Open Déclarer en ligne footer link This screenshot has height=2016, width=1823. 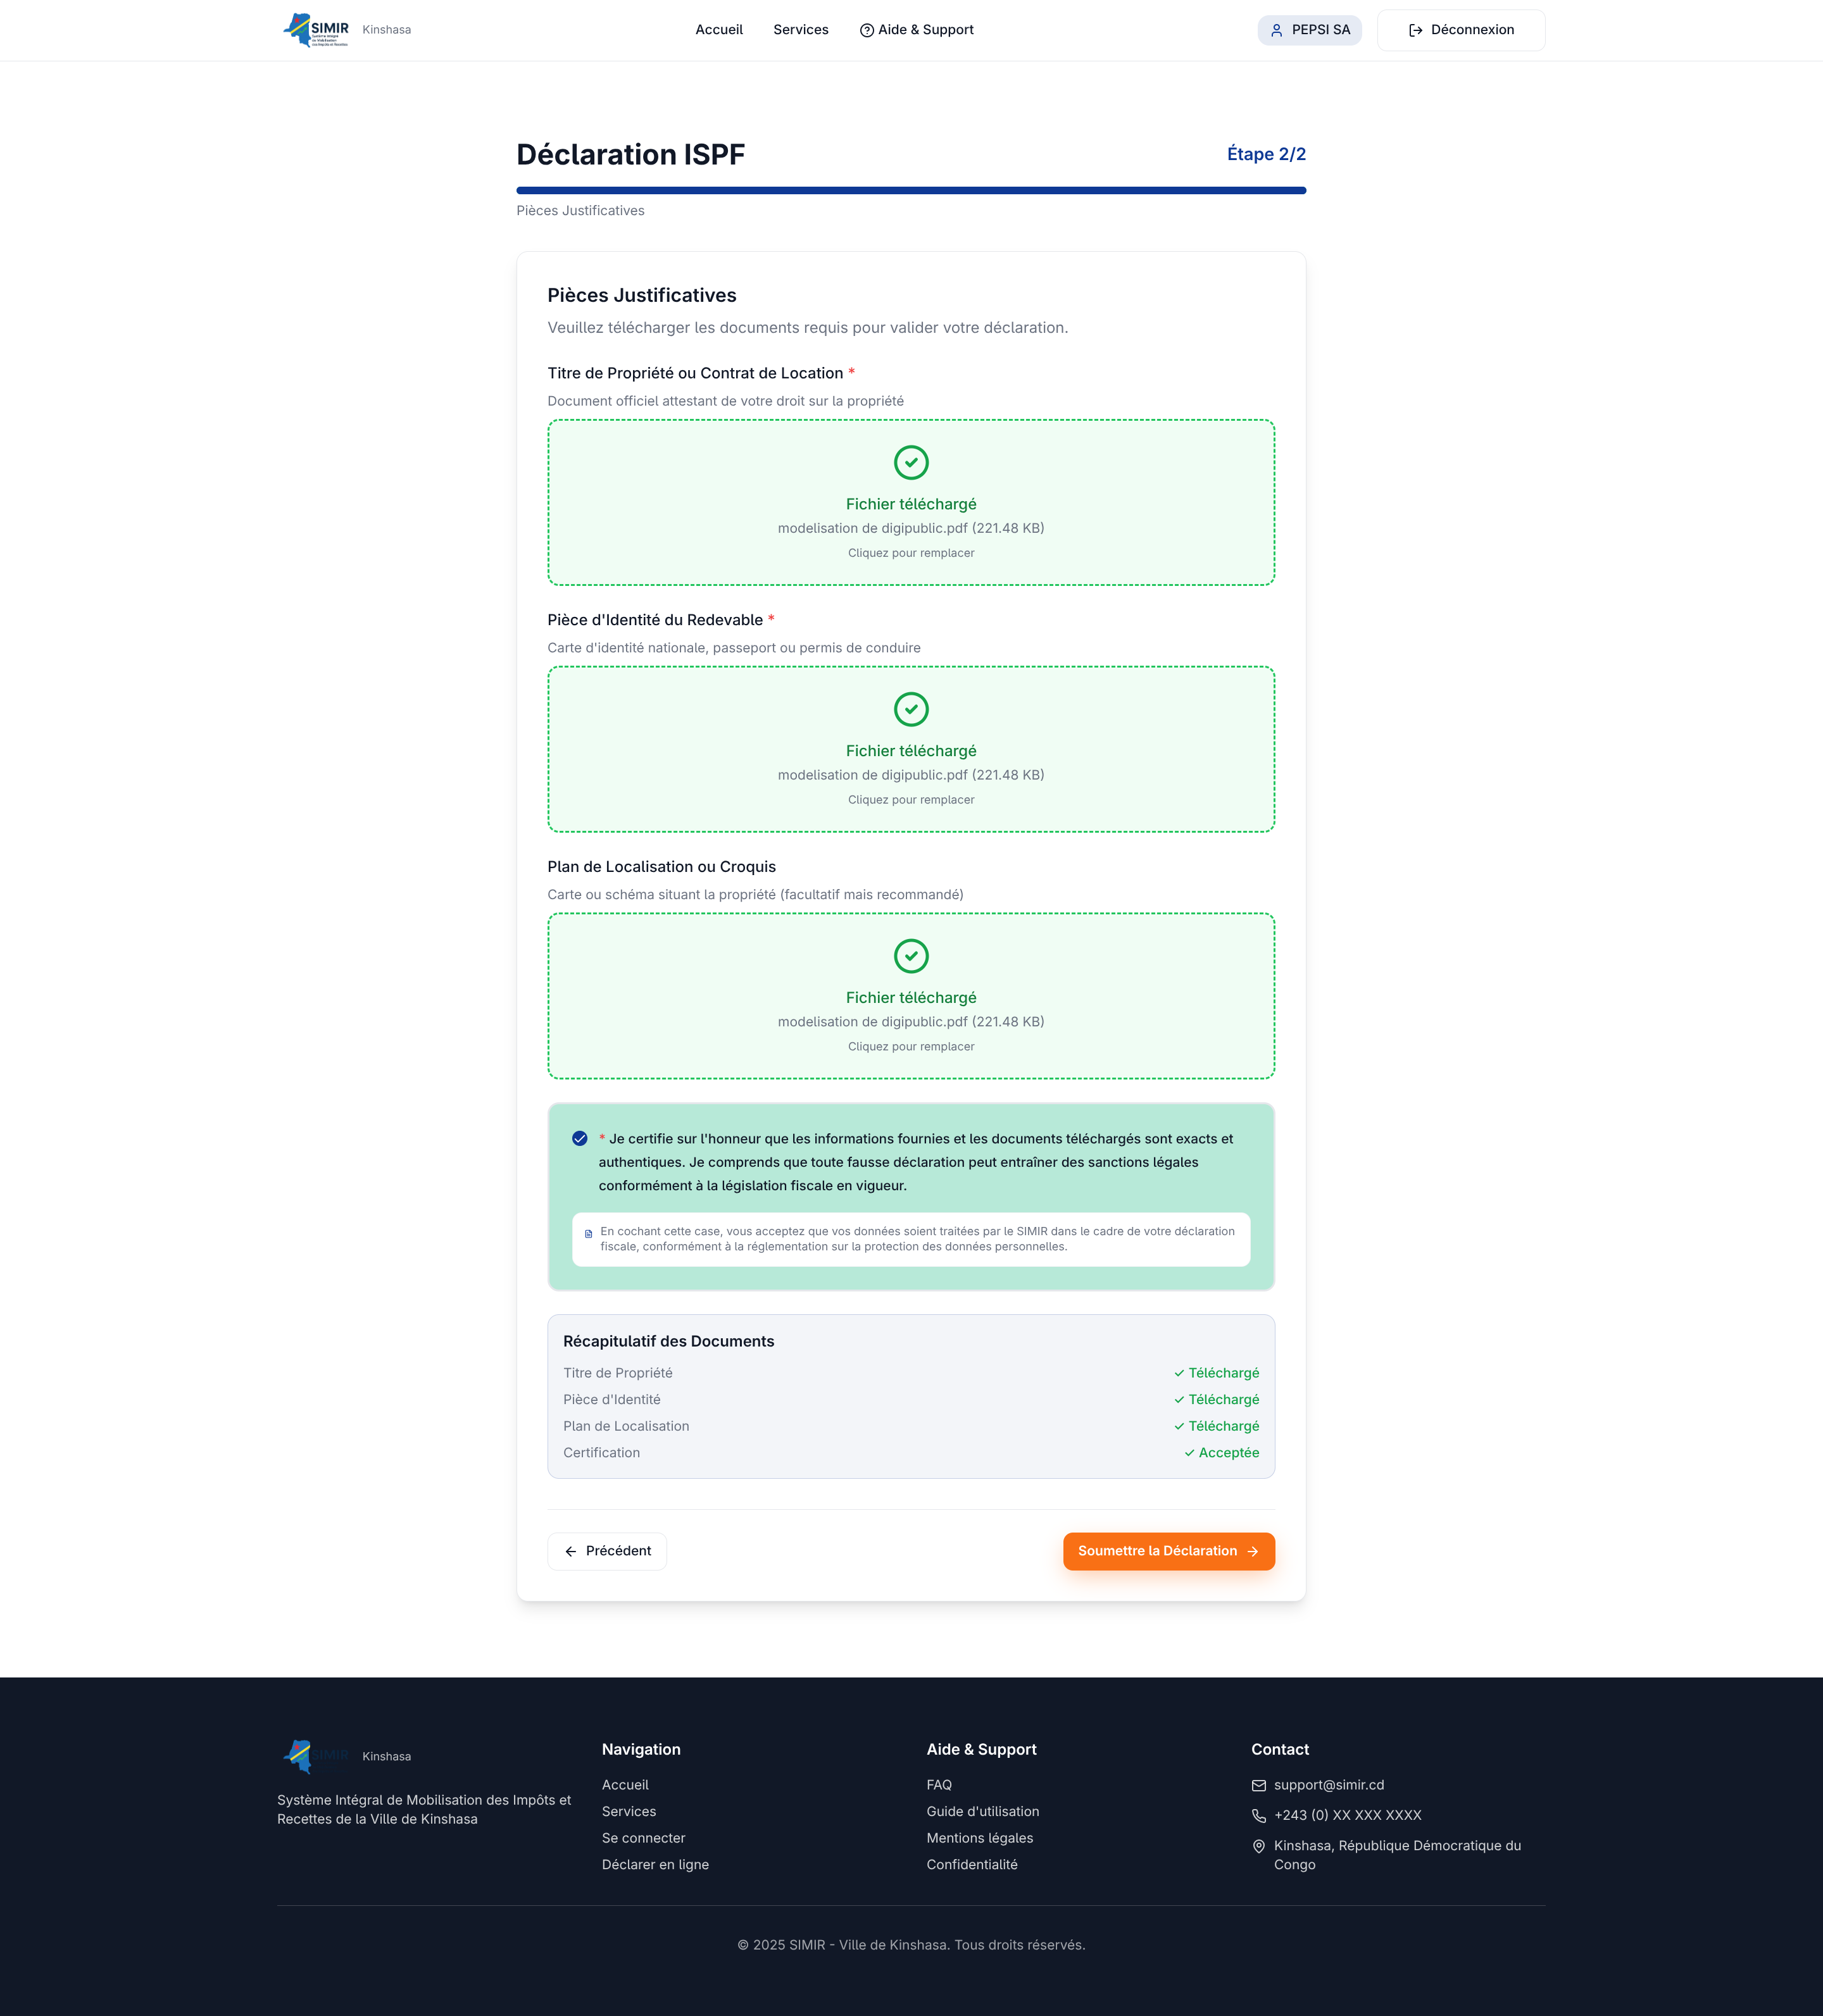[655, 1864]
